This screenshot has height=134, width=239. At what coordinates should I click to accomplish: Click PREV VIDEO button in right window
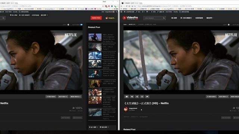[211, 97]
